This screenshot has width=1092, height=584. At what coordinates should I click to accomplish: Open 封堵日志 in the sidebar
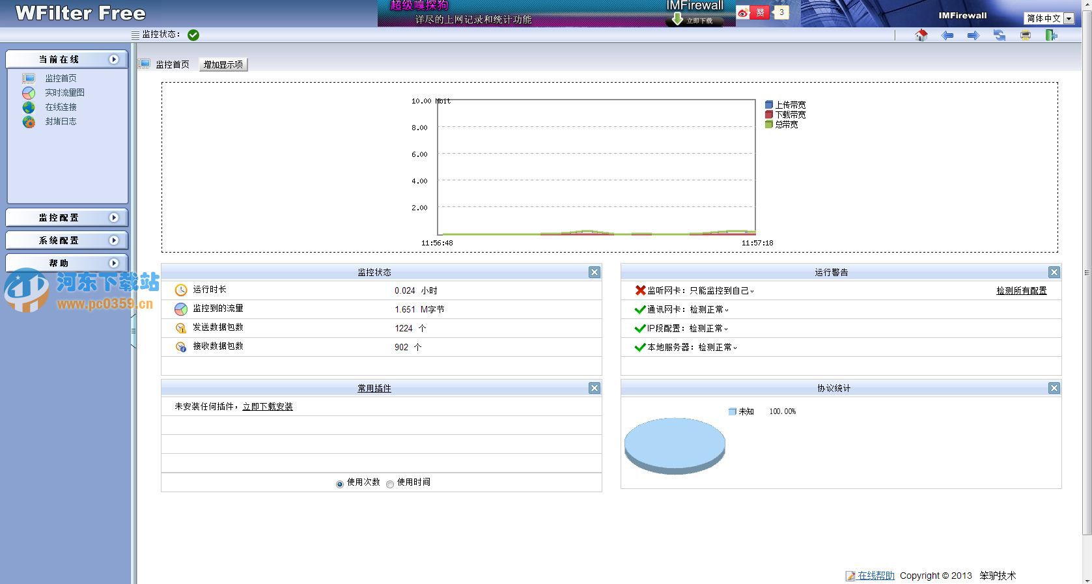click(61, 121)
